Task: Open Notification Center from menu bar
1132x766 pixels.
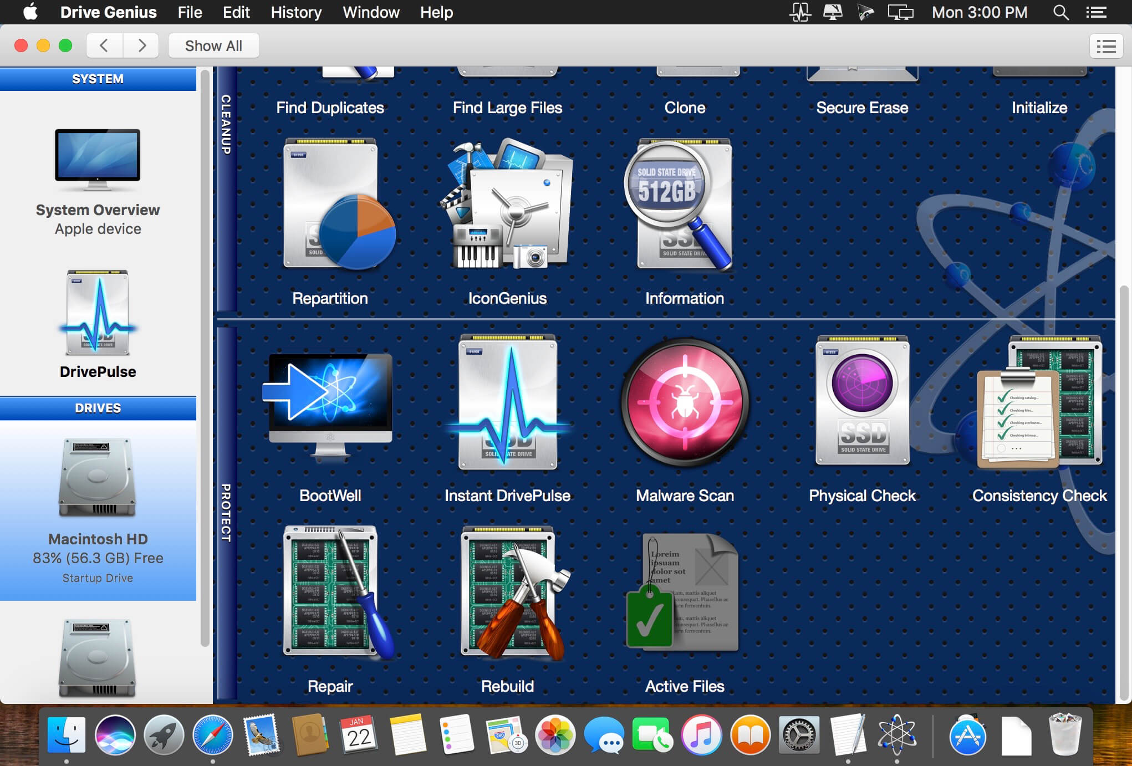Action: 1097,12
